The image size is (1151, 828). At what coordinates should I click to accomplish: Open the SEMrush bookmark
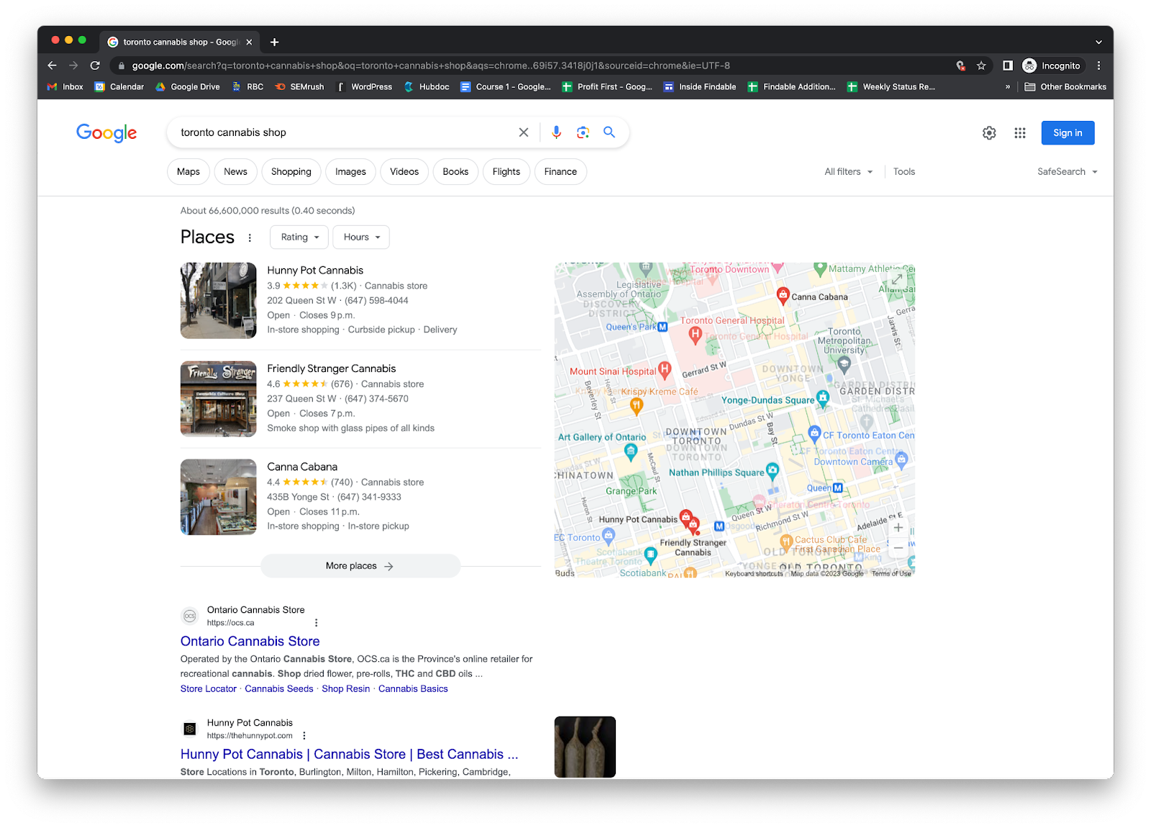(x=299, y=87)
